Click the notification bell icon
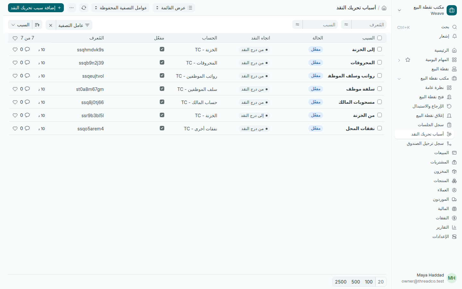Viewport: 462px width, 289px height. tap(454, 36)
